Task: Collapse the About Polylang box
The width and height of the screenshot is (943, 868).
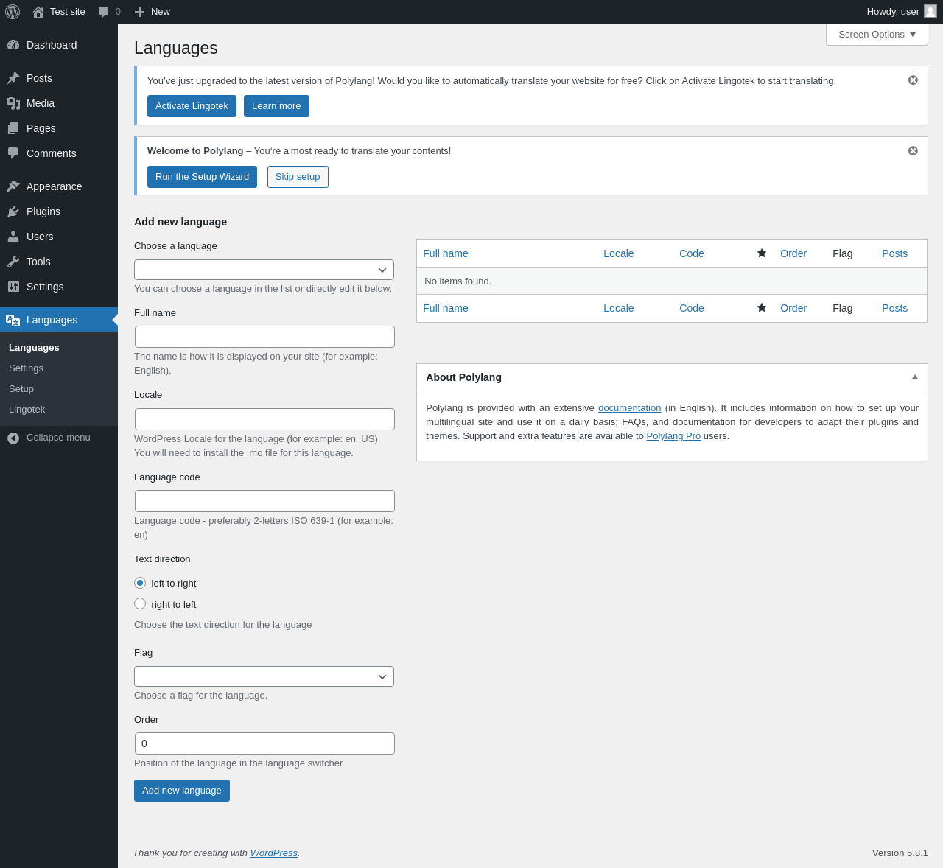Action: pyautogui.click(x=915, y=377)
